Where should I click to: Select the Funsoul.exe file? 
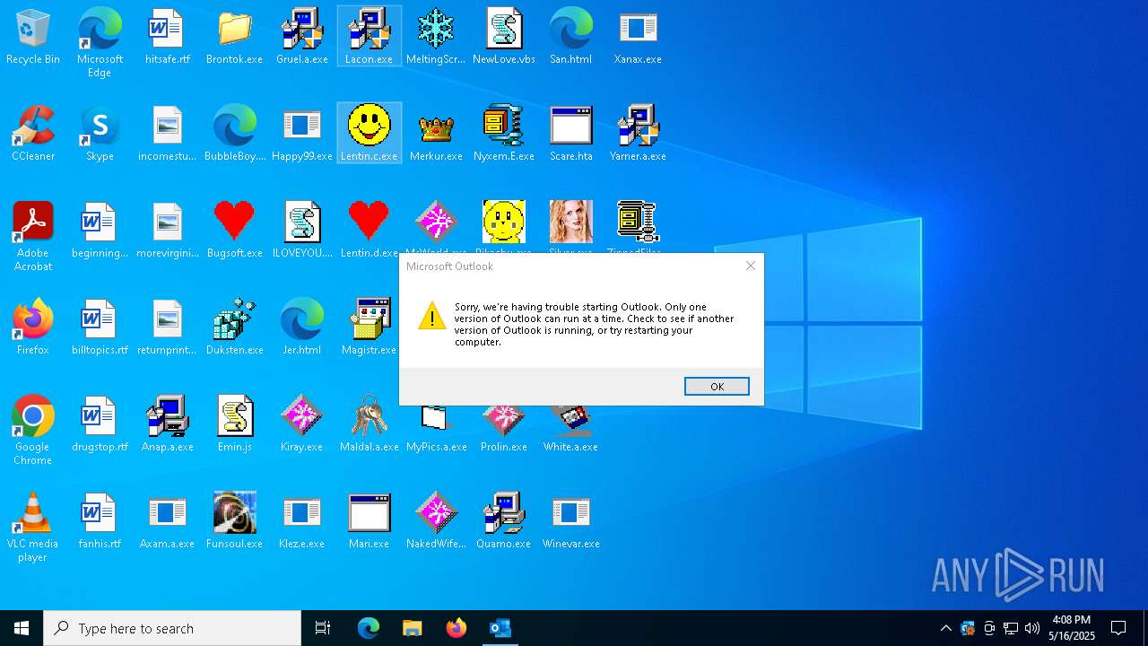(234, 522)
